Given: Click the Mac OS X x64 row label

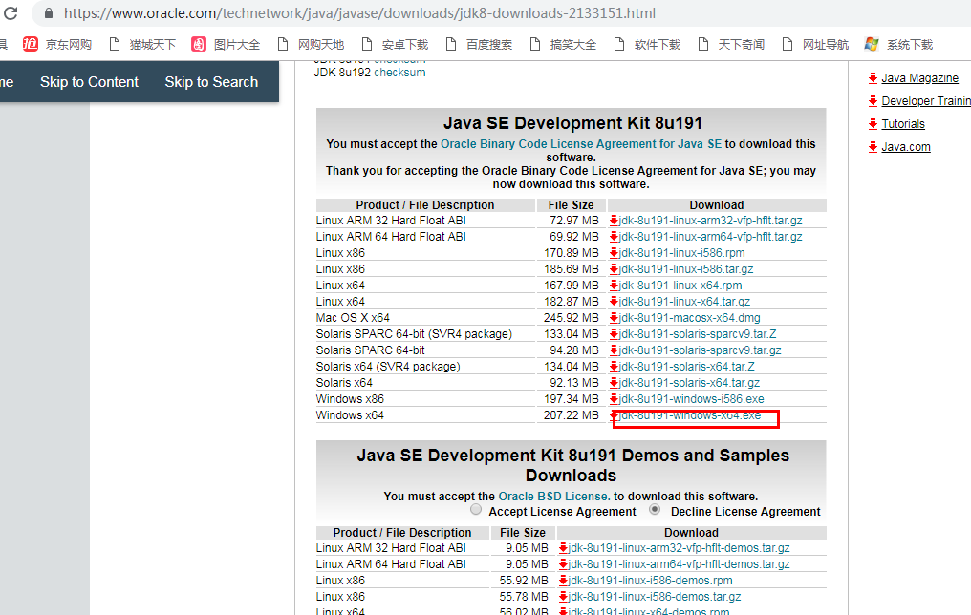Looking at the screenshot, I should coord(353,317).
